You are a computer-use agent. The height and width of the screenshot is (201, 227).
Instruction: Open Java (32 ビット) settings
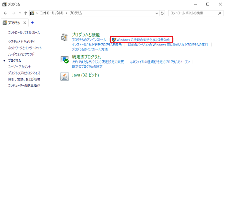coord(86,75)
